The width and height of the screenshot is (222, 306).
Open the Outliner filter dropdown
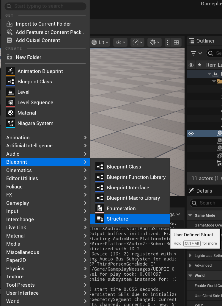pyautogui.click(x=196, y=53)
